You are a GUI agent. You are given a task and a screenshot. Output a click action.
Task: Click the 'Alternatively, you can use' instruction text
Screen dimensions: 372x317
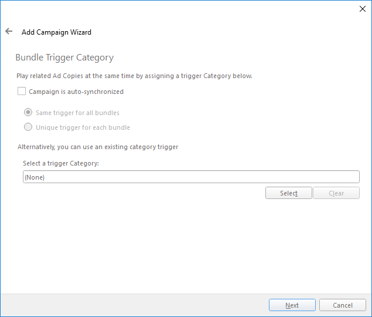(98, 147)
